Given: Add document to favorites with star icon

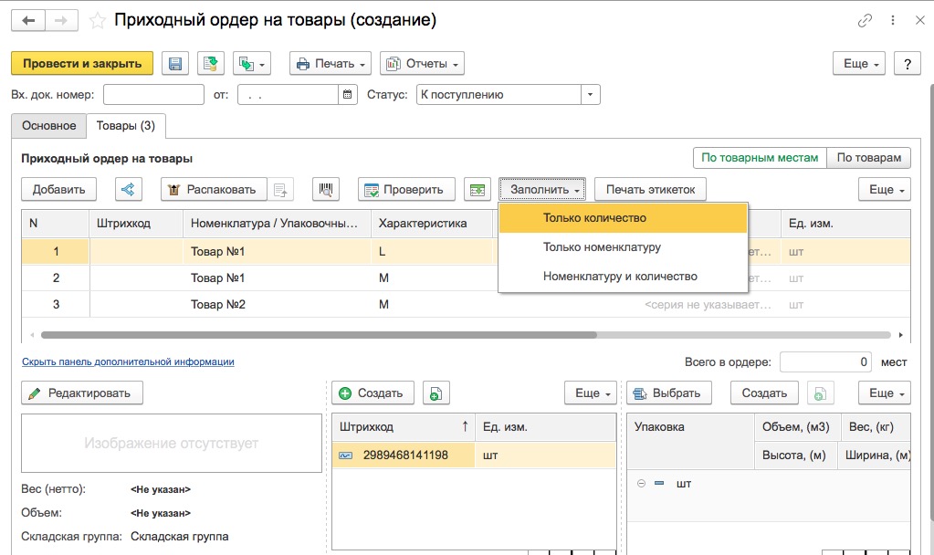Looking at the screenshot, I should point(97,21).
